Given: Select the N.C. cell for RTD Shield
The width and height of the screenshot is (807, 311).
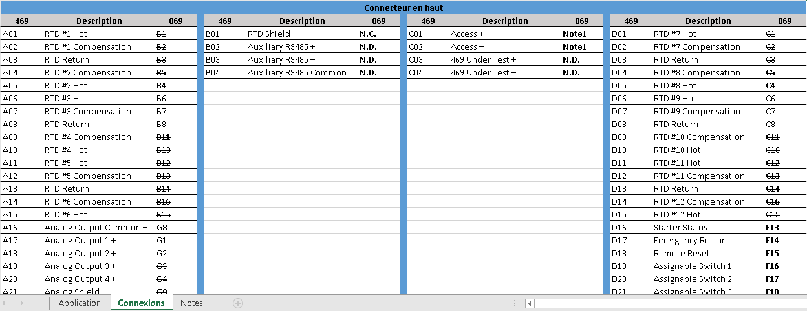Looking at the screenshot, I should (x=378, y=34).
